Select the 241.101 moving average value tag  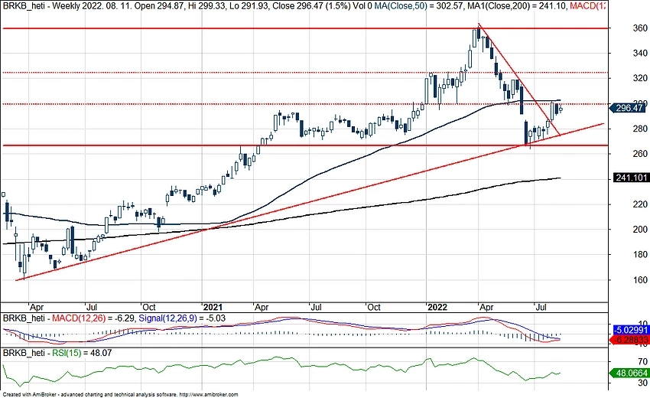[x=631, y=178]
